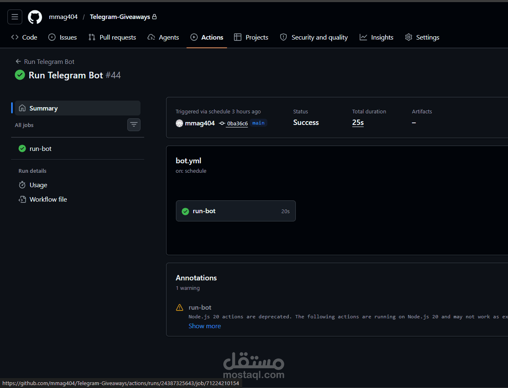Click the run-bot annotation title
508x388 pixels.
coord(200,308)
